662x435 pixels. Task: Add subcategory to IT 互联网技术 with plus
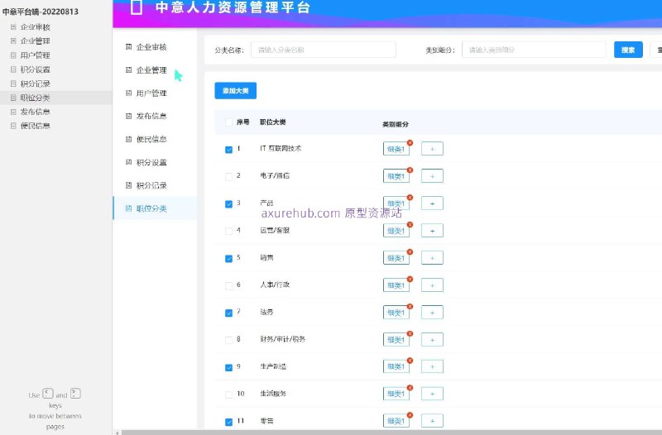click(x=432, y=149)
